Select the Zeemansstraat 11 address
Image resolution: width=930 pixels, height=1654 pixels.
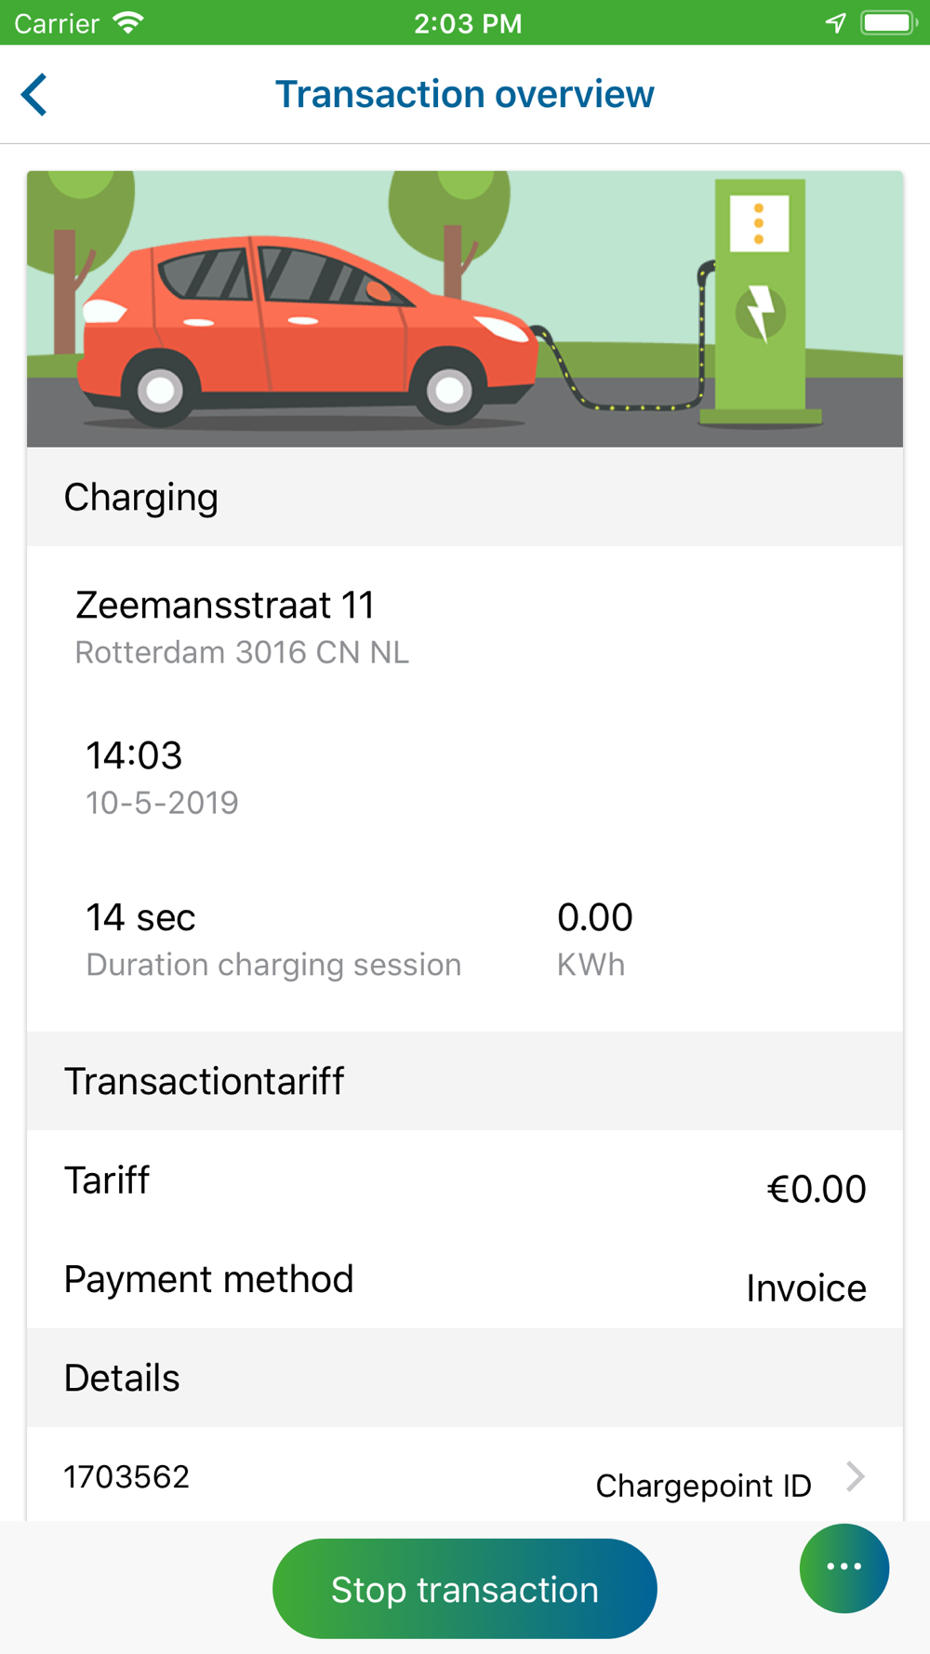tap(225, 606)
